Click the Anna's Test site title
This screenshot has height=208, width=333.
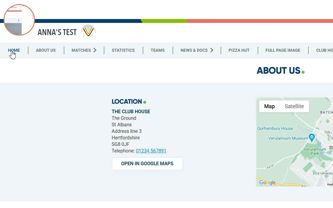tap(57, 32)
